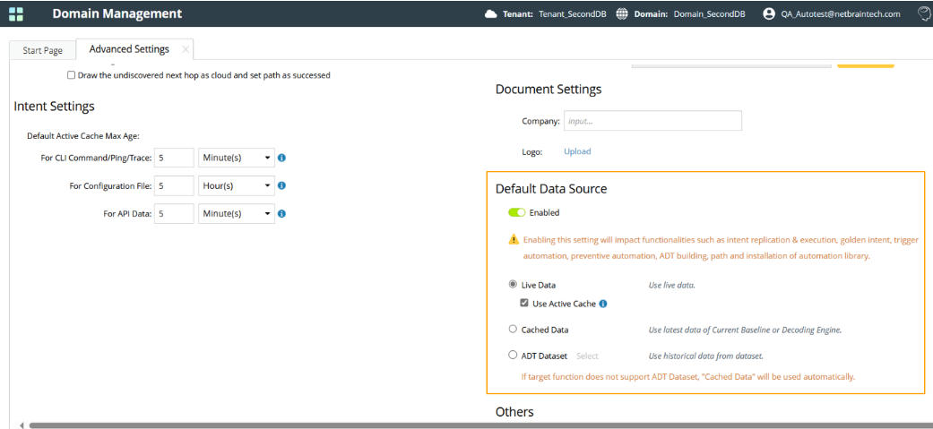The image size is (933, 429).
Task: Click info icon next to Configuration File
Action: 281,186
